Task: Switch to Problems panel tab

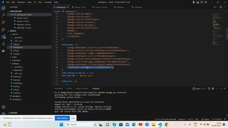Action: (x=58, y=89)
